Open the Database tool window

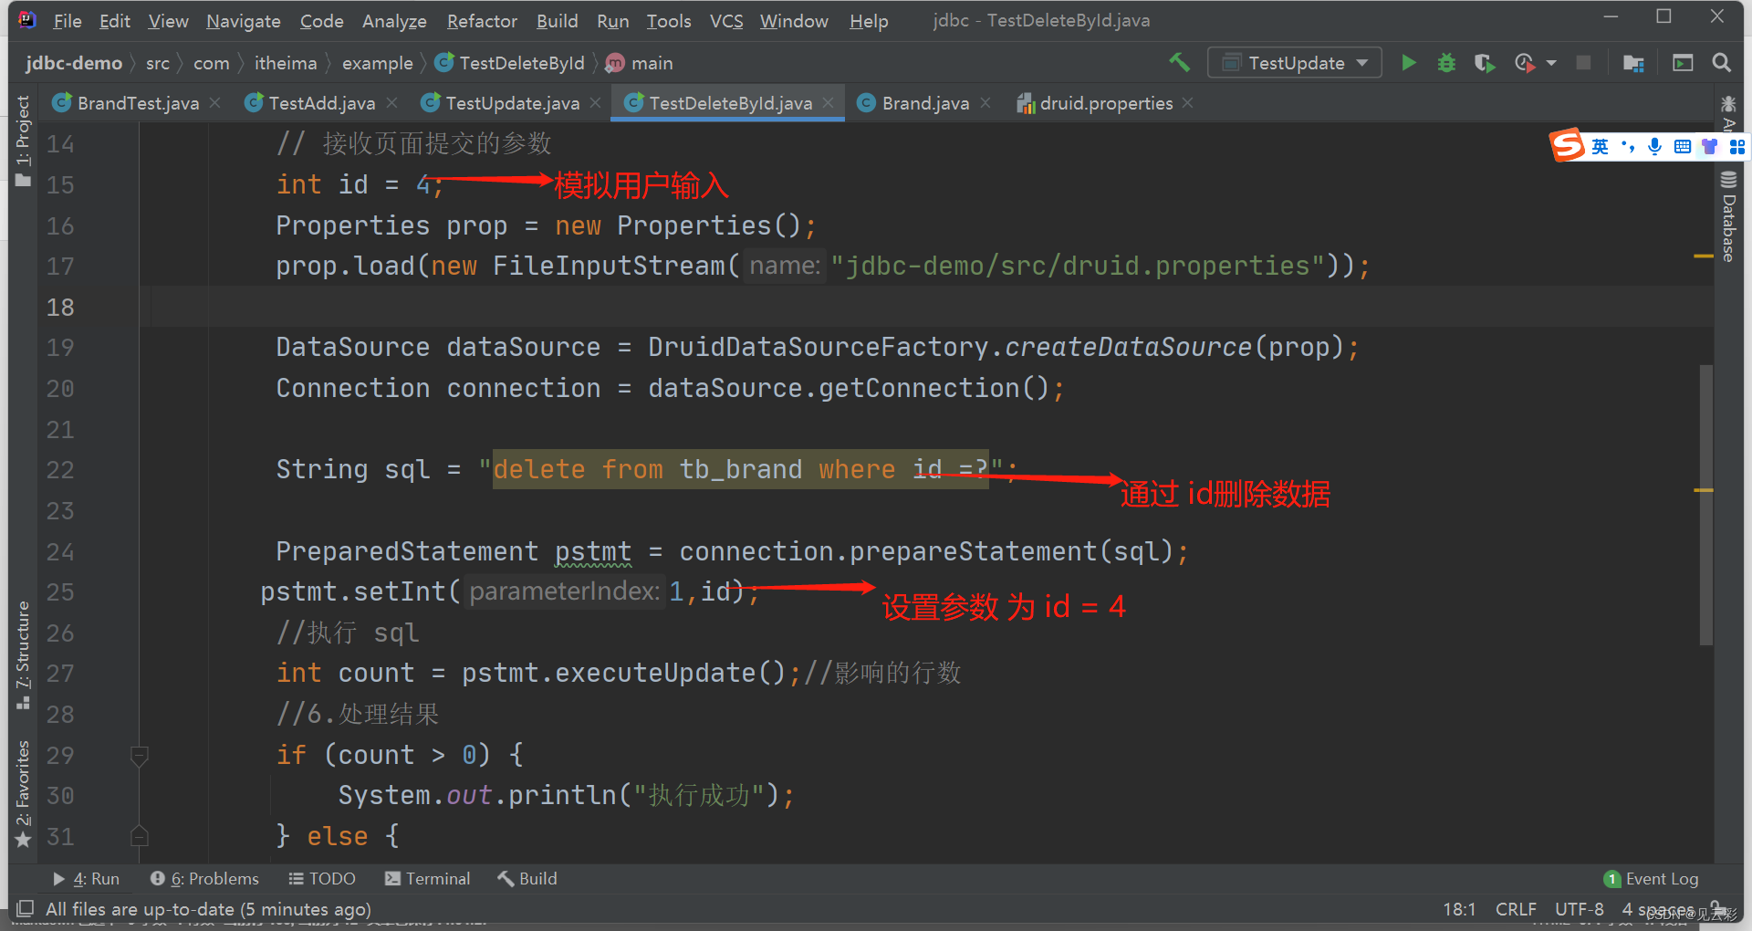click(1728, 215)
